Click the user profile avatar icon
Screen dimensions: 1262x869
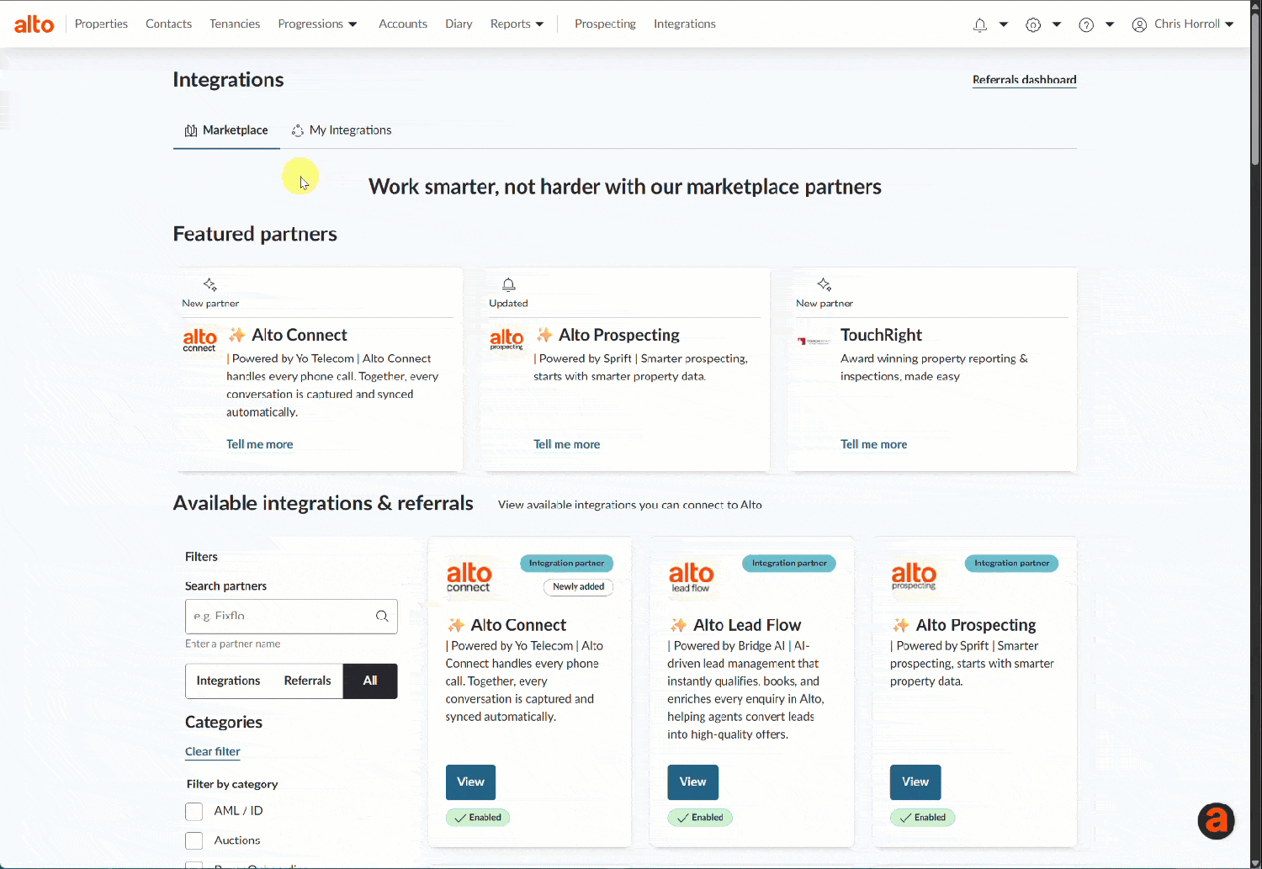pos(1139,24)
